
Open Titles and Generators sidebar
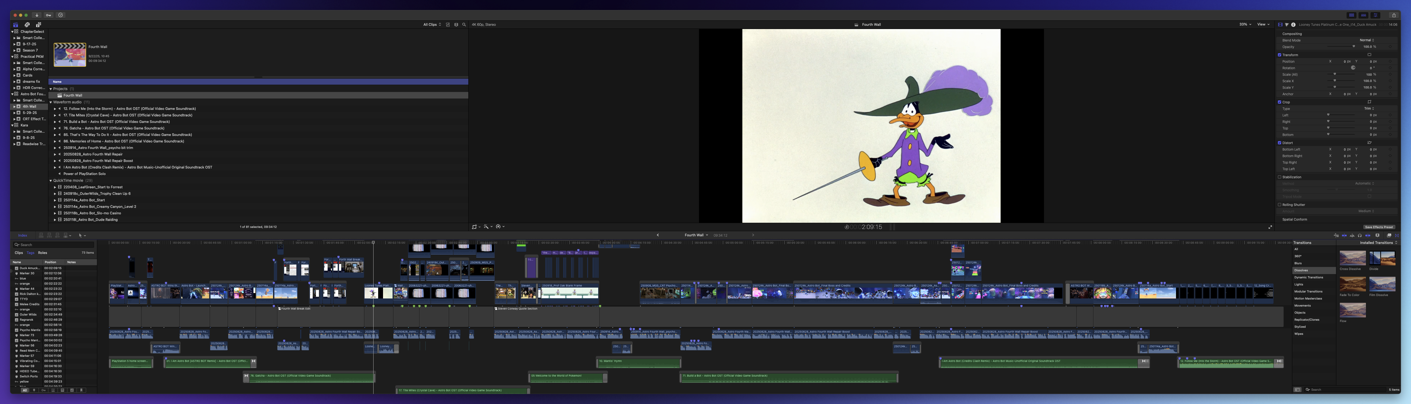tap(38, 25)
